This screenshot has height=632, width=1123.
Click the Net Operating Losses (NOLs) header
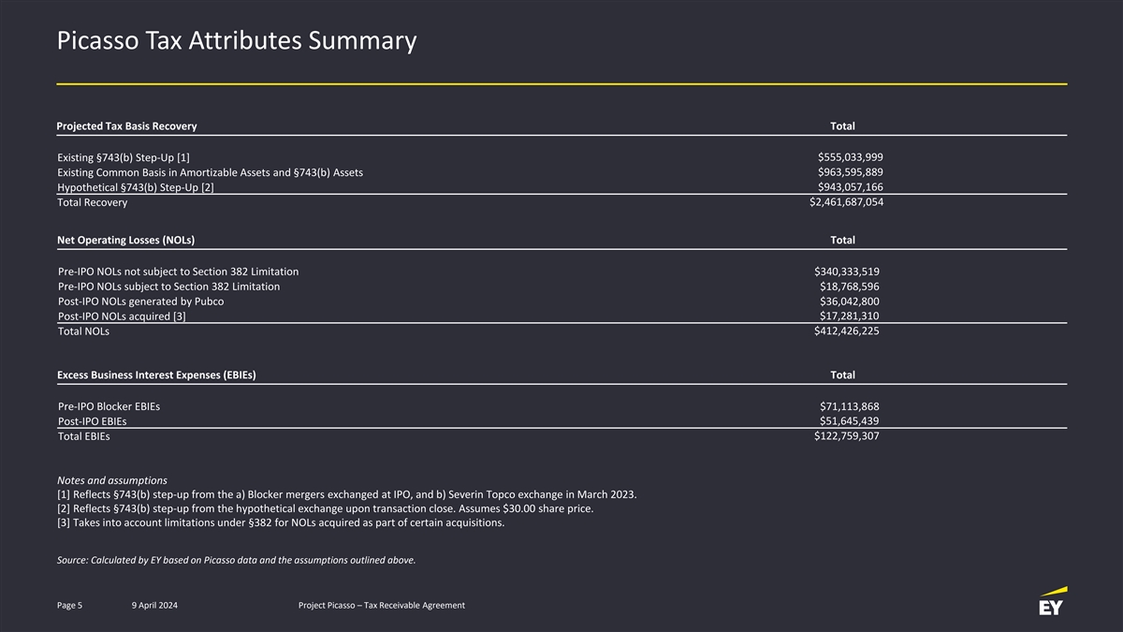click(x=125, y=240)
